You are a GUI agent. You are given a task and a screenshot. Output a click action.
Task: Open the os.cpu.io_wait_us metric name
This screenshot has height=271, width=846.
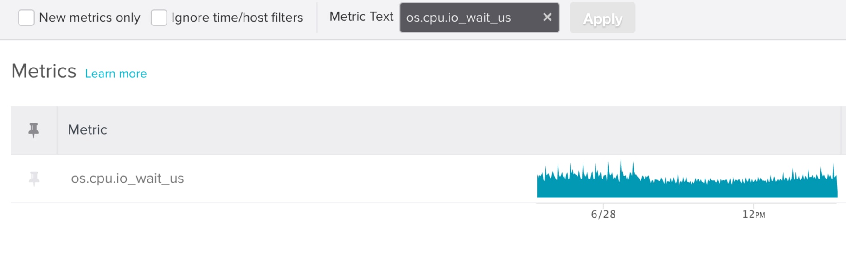click(128, 179)
